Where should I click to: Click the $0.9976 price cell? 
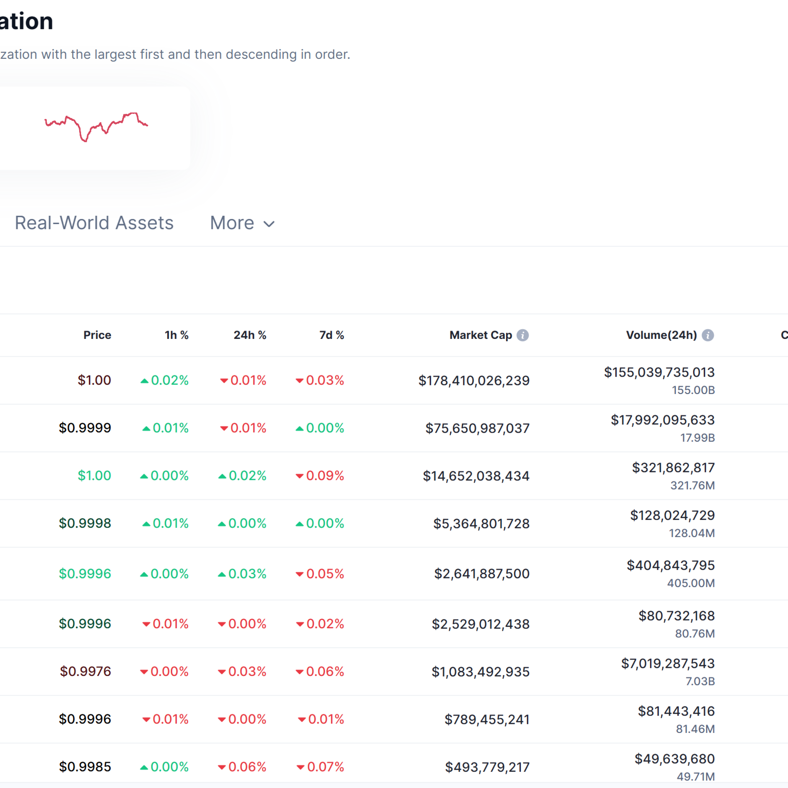(x=85, y=671)
